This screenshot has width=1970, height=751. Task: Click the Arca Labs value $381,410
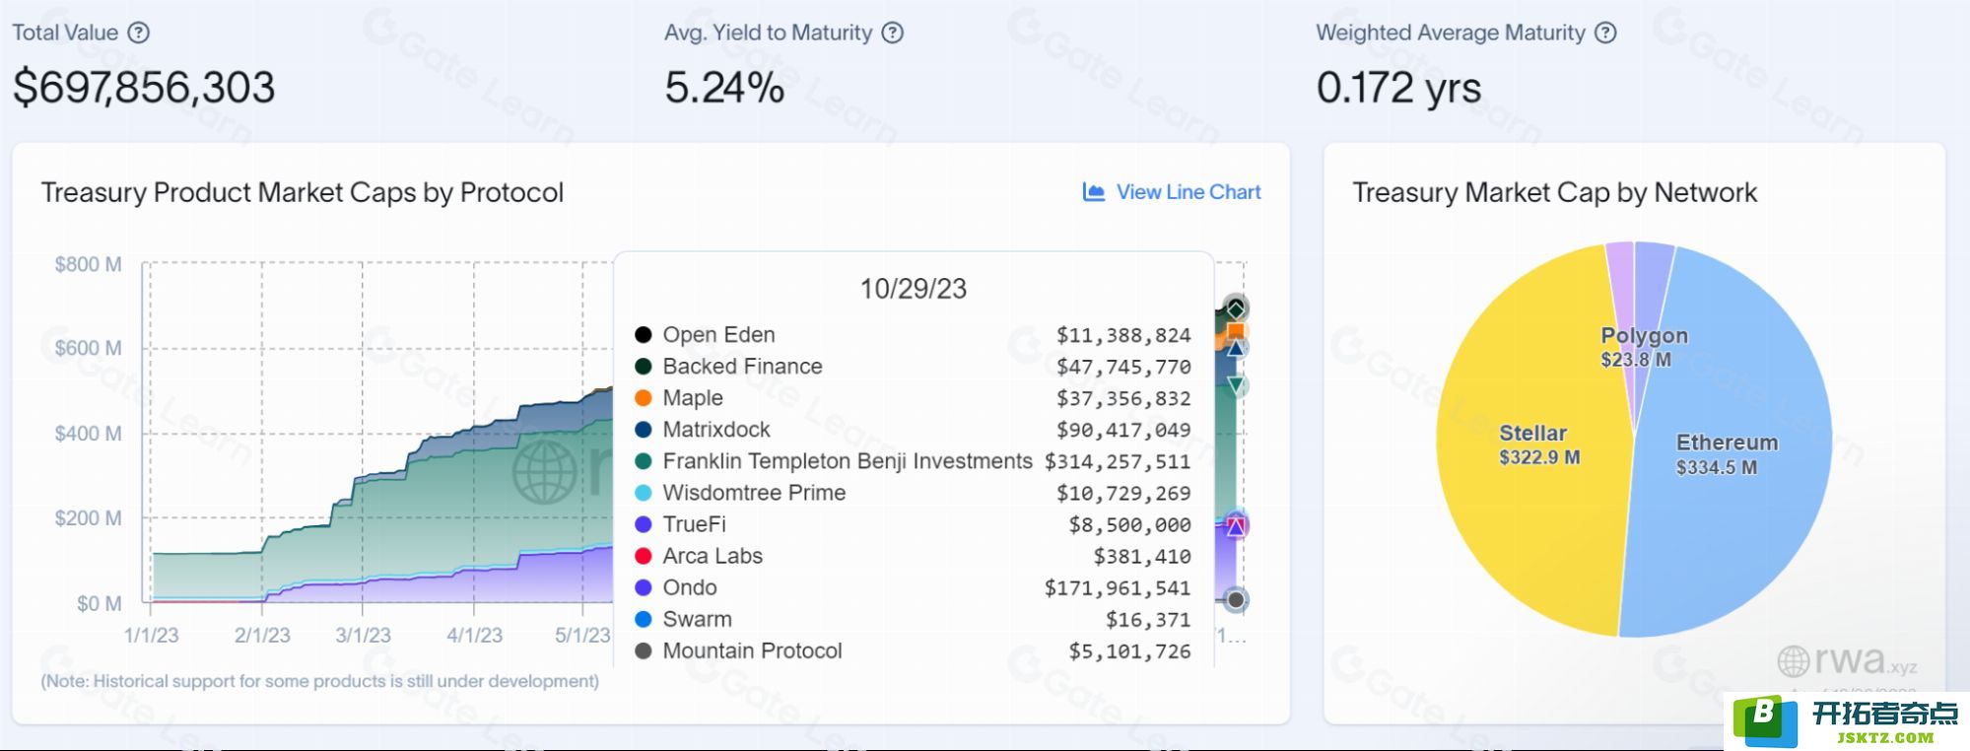[x=1142, y=557]
